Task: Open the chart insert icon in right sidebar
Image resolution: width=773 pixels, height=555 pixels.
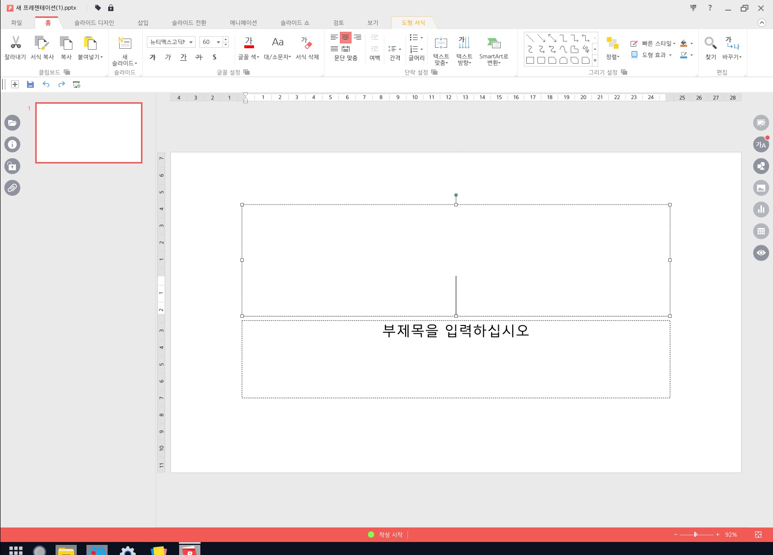Action: coord(761,209)
